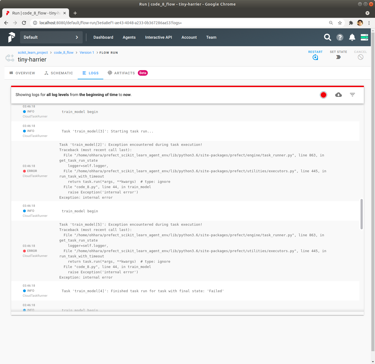Select the Logs tab
375x364 pixels.
(90, 73)
